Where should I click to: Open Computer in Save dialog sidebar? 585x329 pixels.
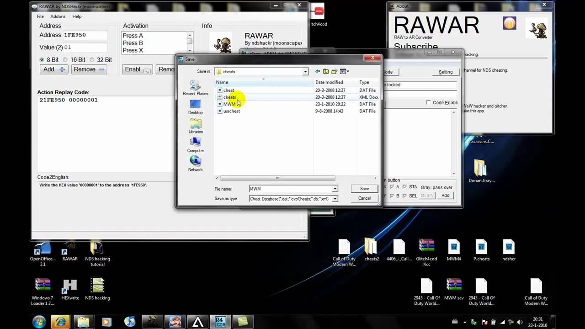195,145
